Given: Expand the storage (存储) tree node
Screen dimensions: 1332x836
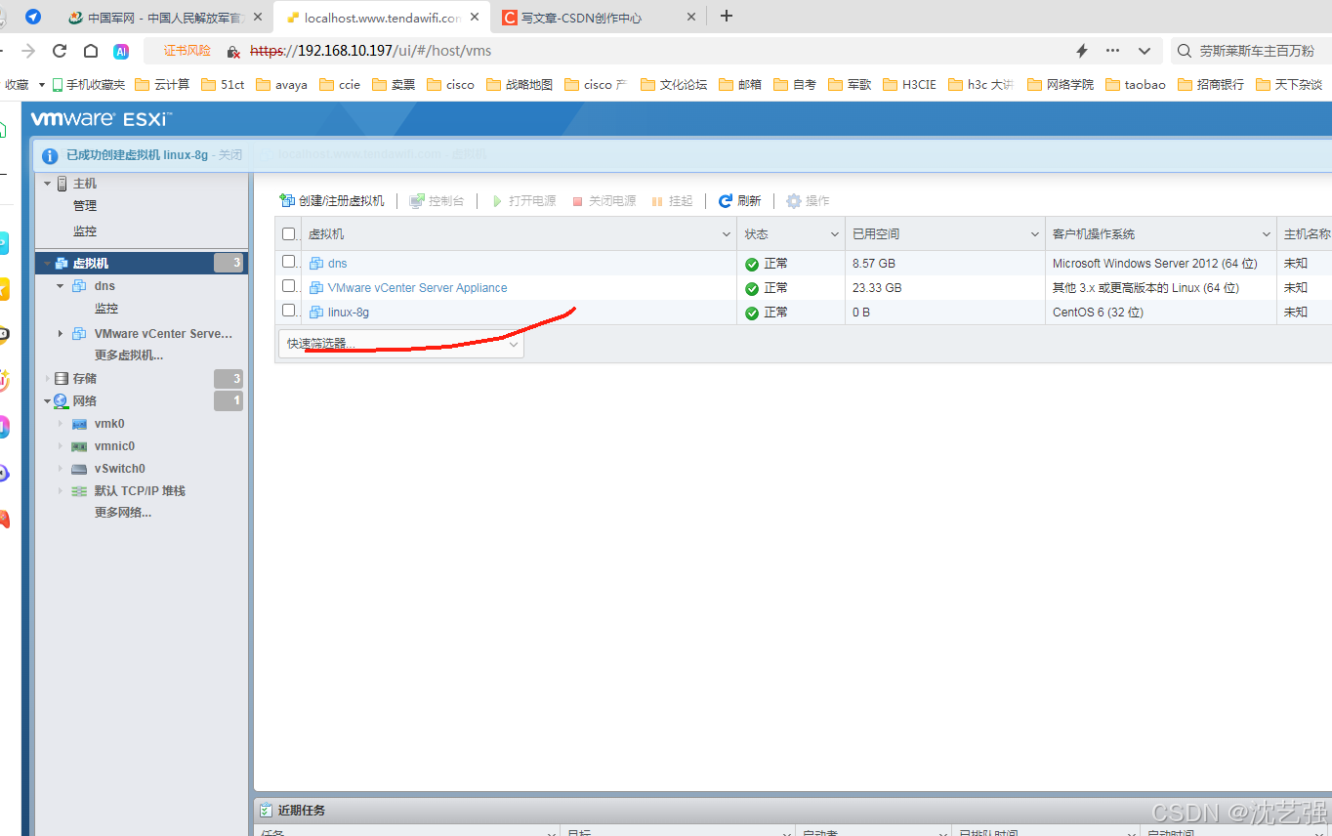Looking at the screenshot, I should pos(47,379).
